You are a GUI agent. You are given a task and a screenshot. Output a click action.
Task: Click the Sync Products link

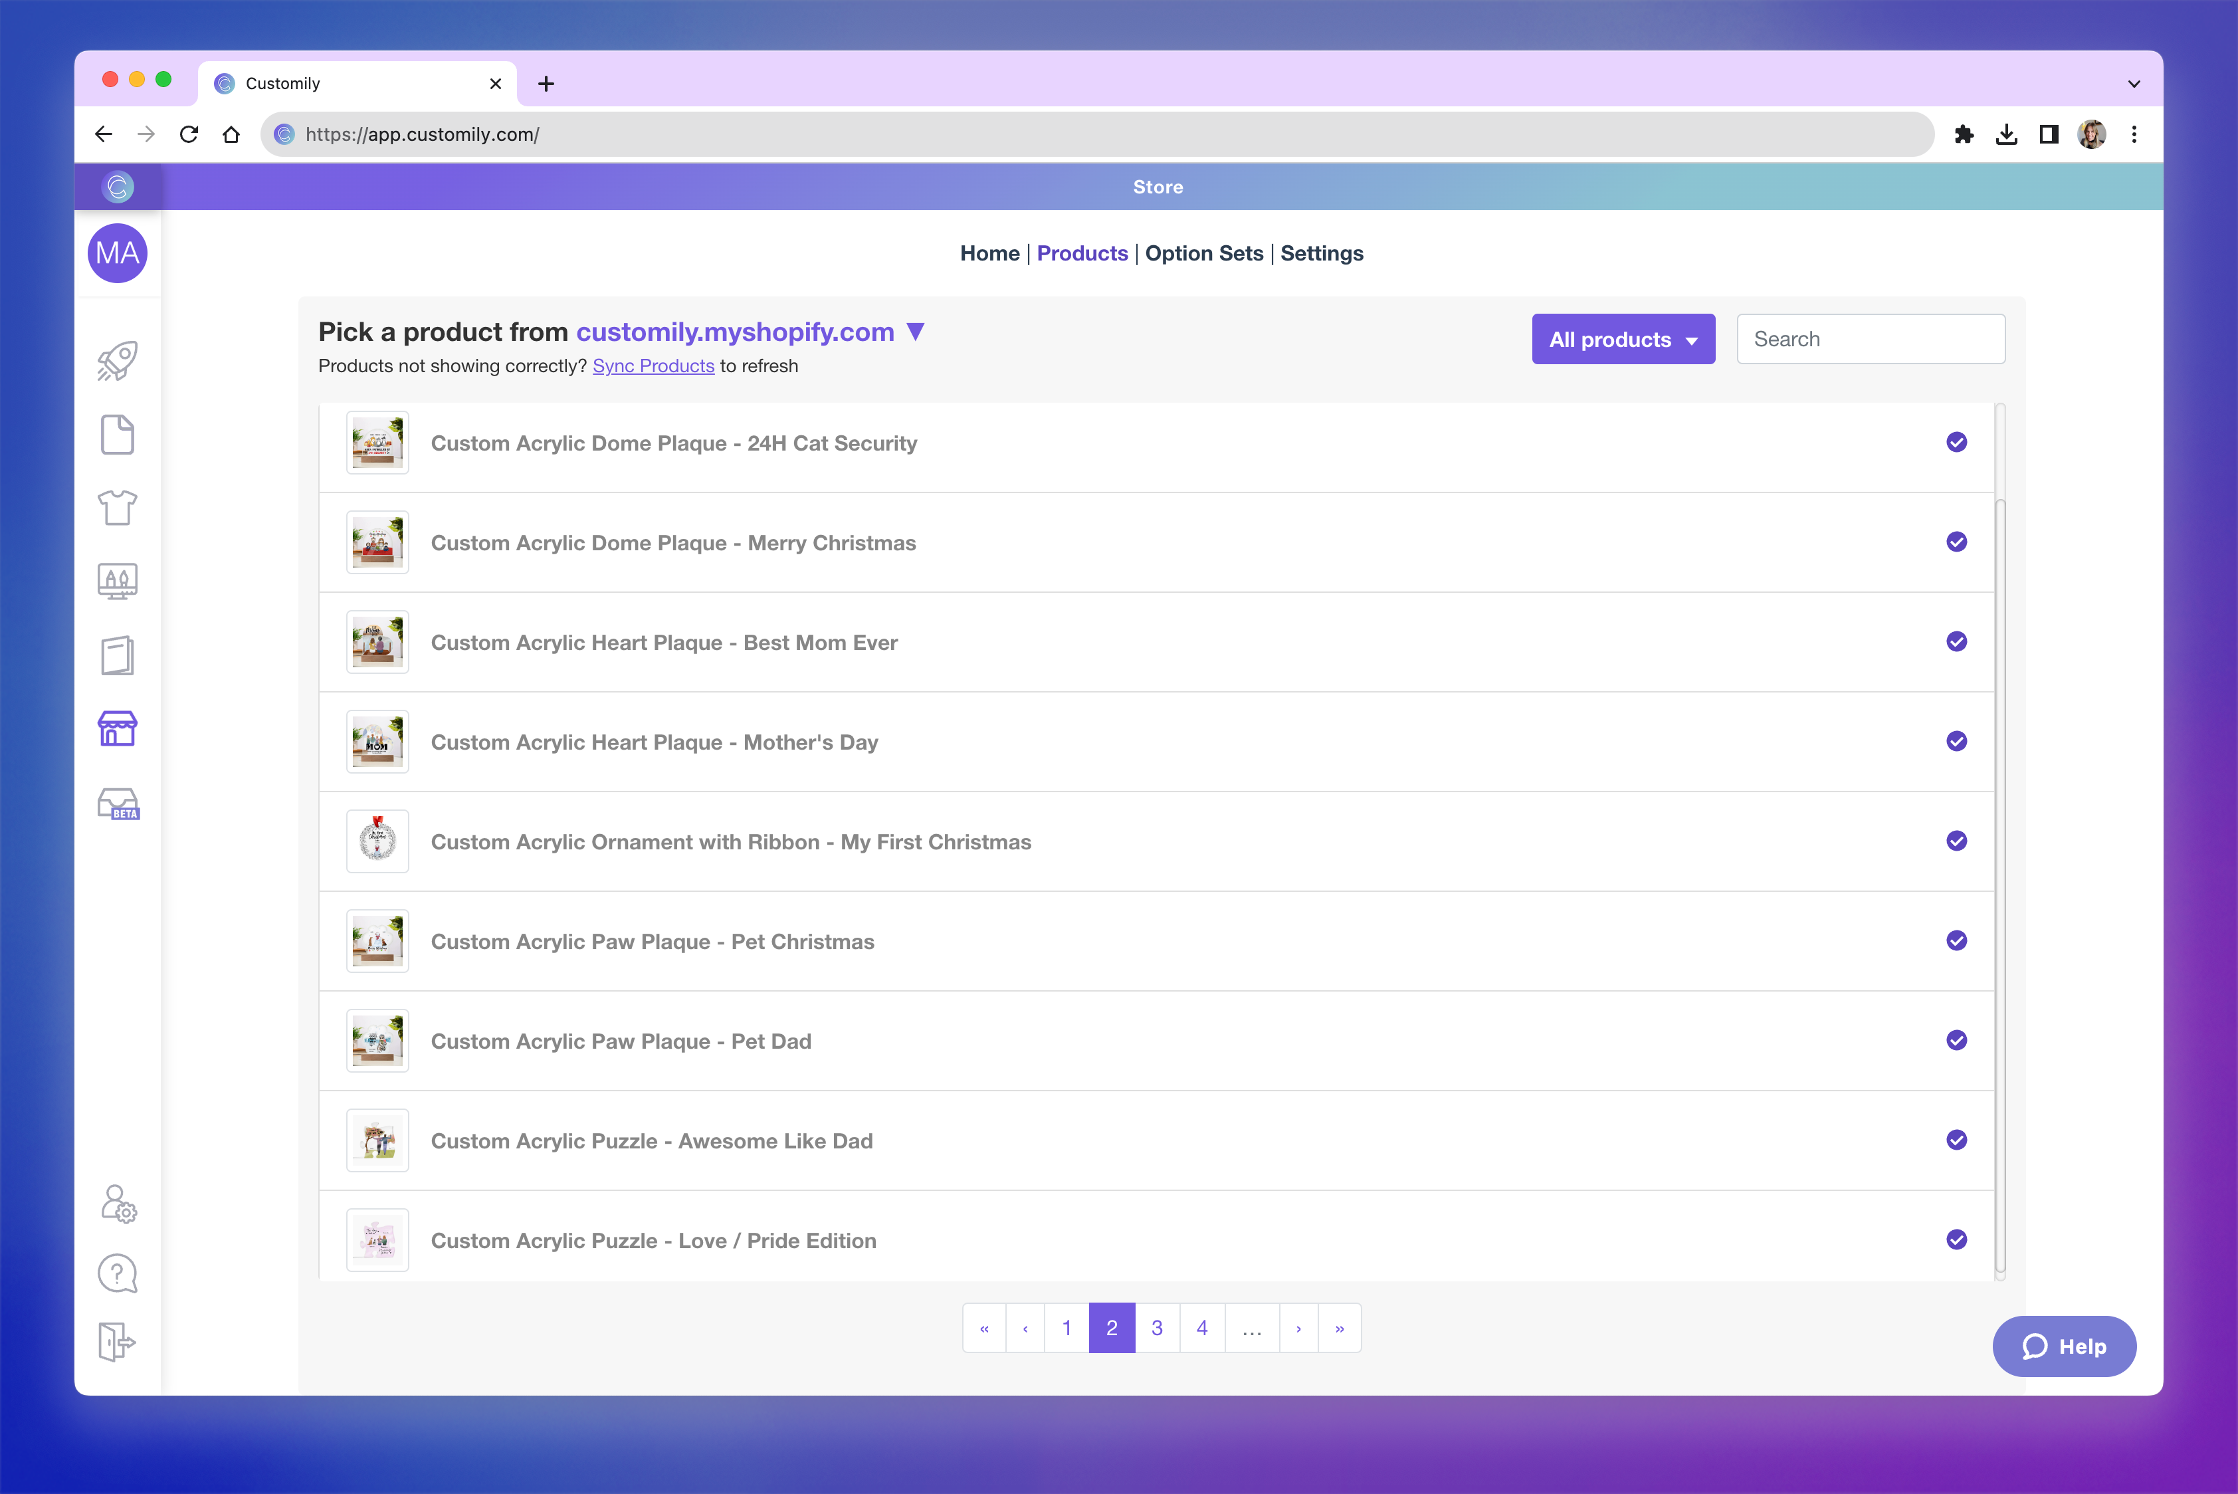(653, 366)
